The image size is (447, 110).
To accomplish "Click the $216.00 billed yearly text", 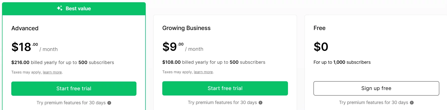I will 62,62.
